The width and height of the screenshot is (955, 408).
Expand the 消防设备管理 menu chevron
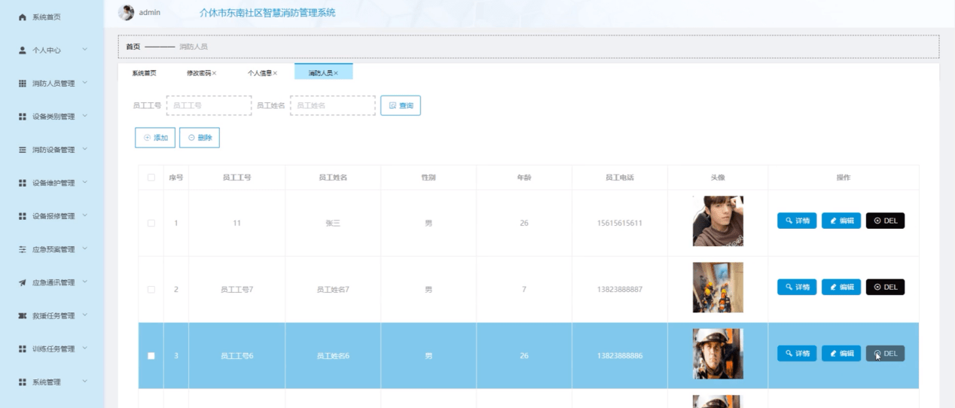pos(85,149)
